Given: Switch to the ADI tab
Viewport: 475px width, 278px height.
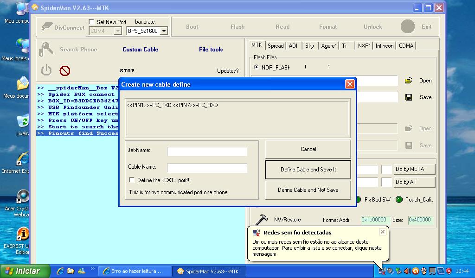Looking at the screenshot, I should tap(293, 46).
